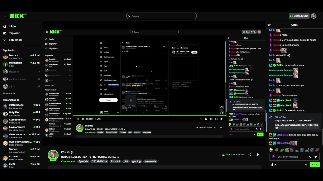The image size is (323, 181).
Task: Share the stream with the share icon
Action: [x=250, y=155]
